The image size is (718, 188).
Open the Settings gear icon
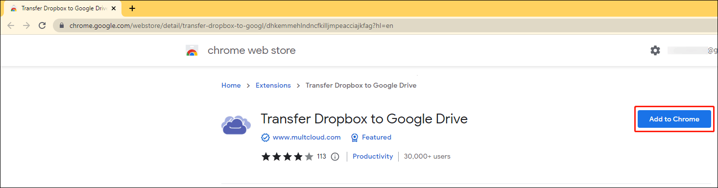coord(655,50)
